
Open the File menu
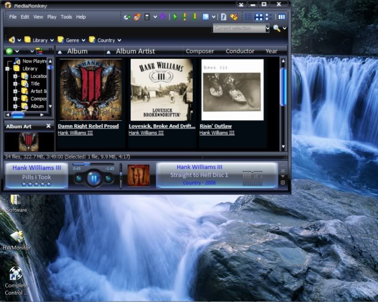tap(13, 17)
